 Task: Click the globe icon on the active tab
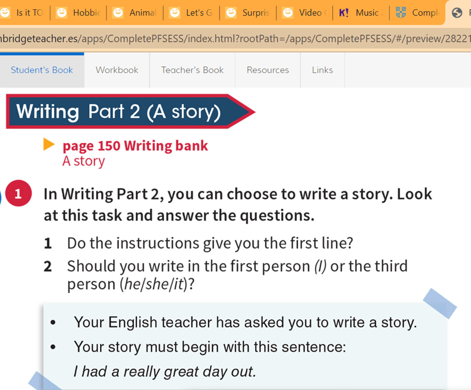tap(457, 13)
